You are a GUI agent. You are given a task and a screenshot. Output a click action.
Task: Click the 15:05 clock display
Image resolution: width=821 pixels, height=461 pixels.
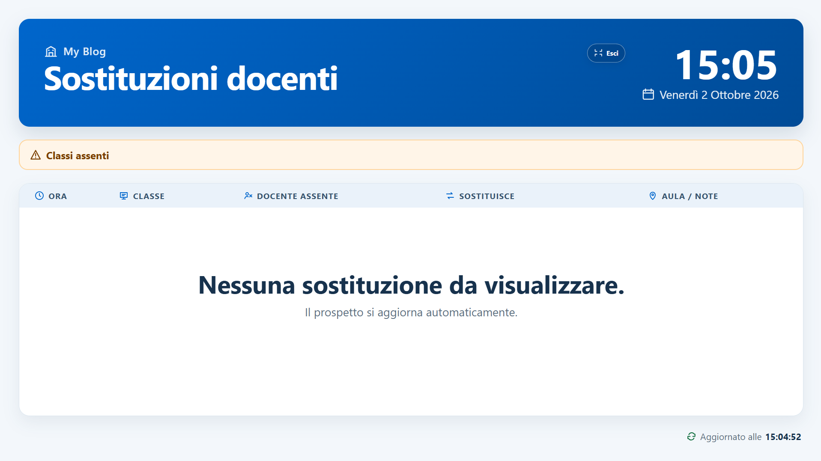pyautogui.click(x=726, y=65)
